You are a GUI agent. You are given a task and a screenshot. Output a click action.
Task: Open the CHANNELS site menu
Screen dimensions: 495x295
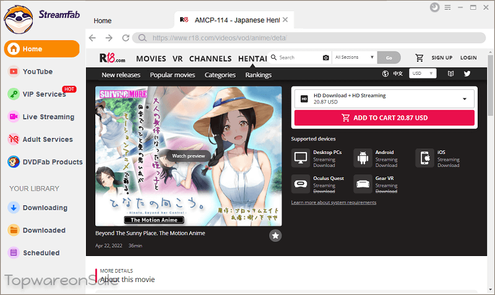(210, 59)
